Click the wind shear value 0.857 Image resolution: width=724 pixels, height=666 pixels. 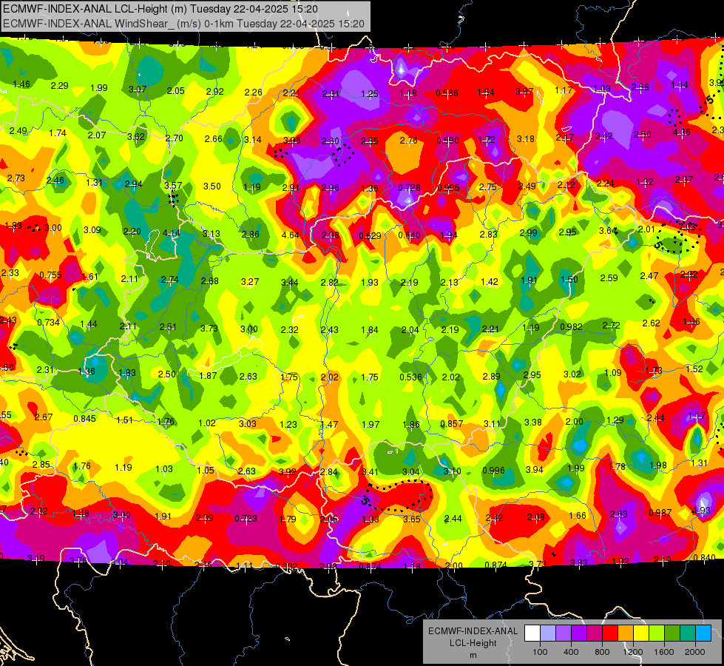(452, 424)
